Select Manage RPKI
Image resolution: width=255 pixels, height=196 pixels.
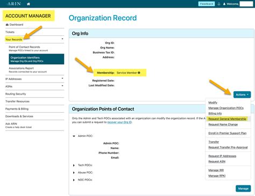tap(217, 176)
